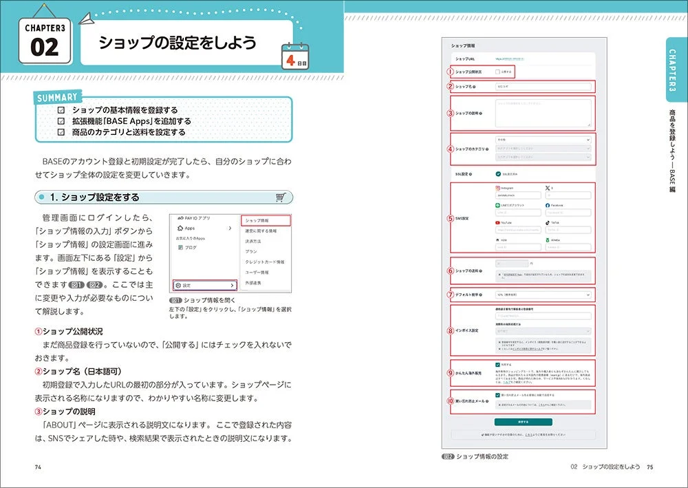Click the X (Twitter) logo icon

pyautogui.click(x=548, y=188)
